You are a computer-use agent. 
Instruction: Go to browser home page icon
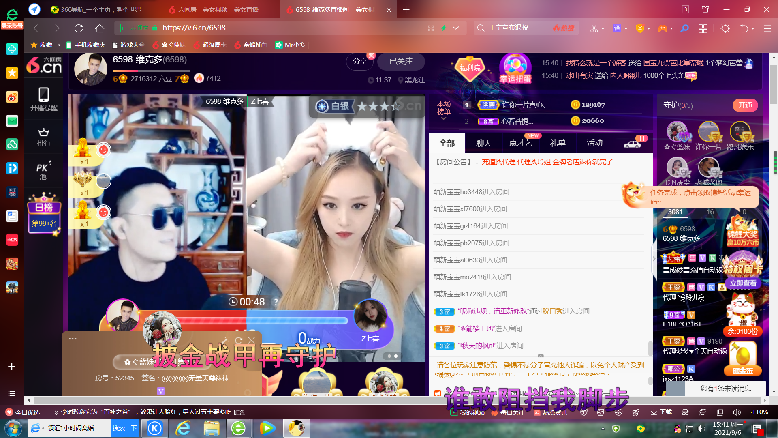(x=100, y=28)
